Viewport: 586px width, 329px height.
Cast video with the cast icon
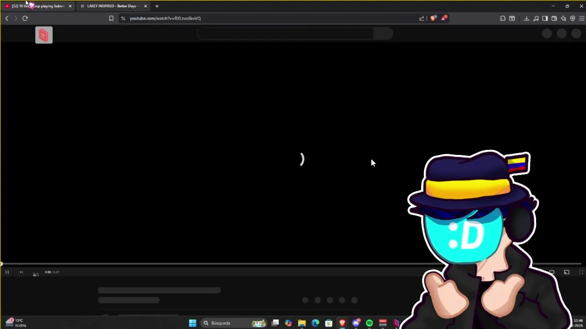(x=566, y=272)
